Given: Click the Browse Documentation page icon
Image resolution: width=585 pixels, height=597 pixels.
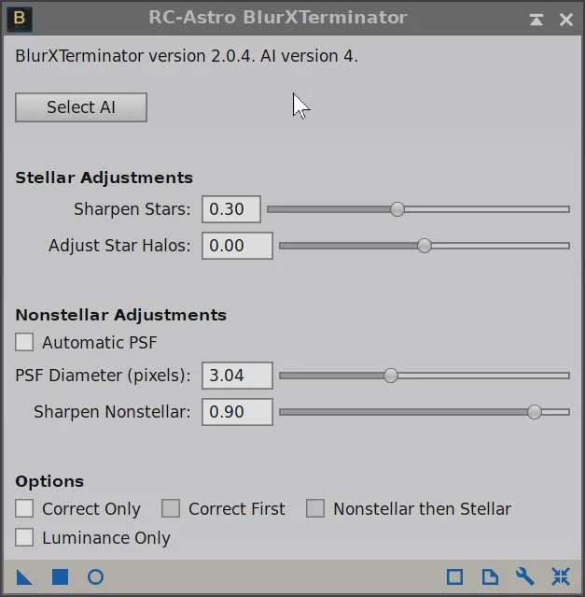Looking at the screenshot, I should point(490,576).
